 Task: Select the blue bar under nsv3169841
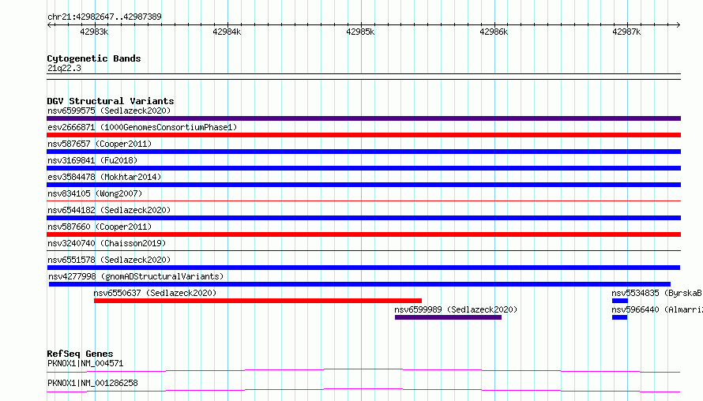[x=363, y=168]
